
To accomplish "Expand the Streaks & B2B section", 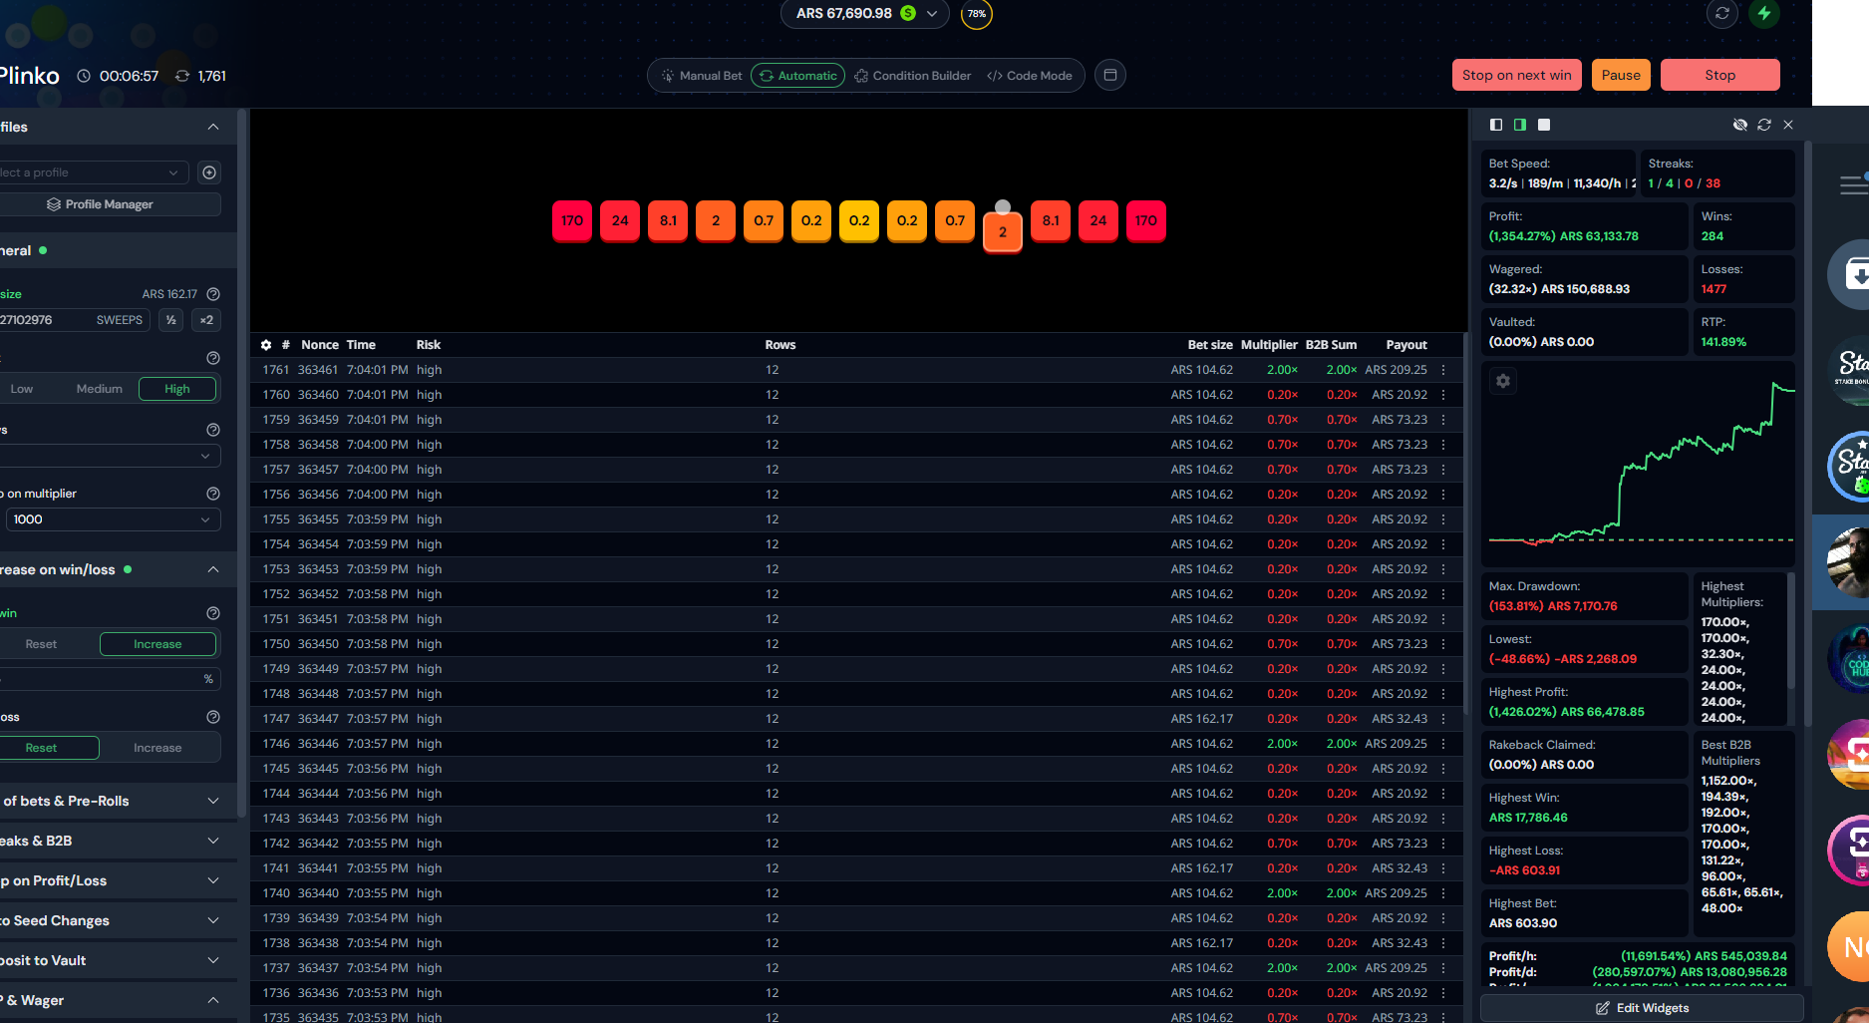I will point(110,841).
